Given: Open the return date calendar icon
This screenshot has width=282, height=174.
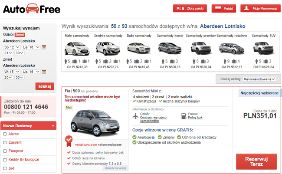Looking at the screenshot, I should (x=44, y=72).
